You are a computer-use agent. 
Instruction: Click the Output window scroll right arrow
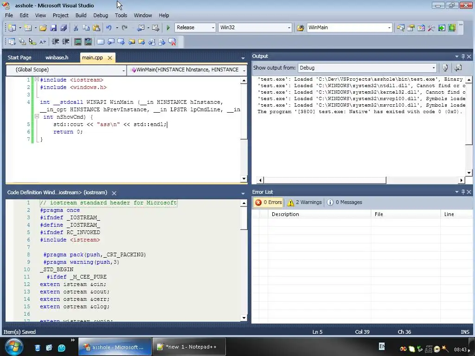461,180
